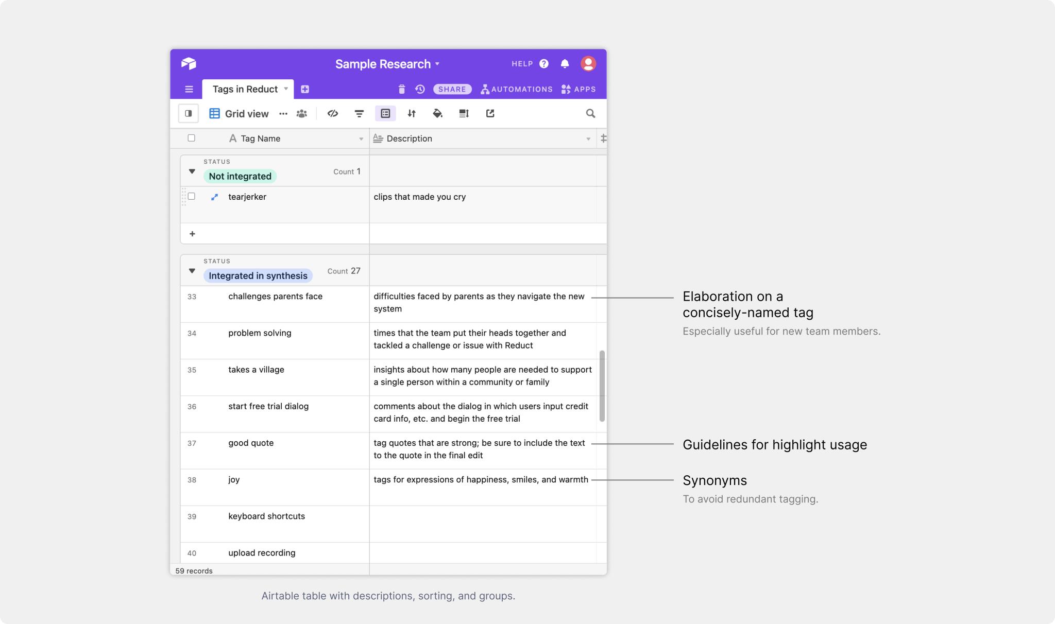Open the row height icon
The image size is (1055, 624).
(464, 113)
